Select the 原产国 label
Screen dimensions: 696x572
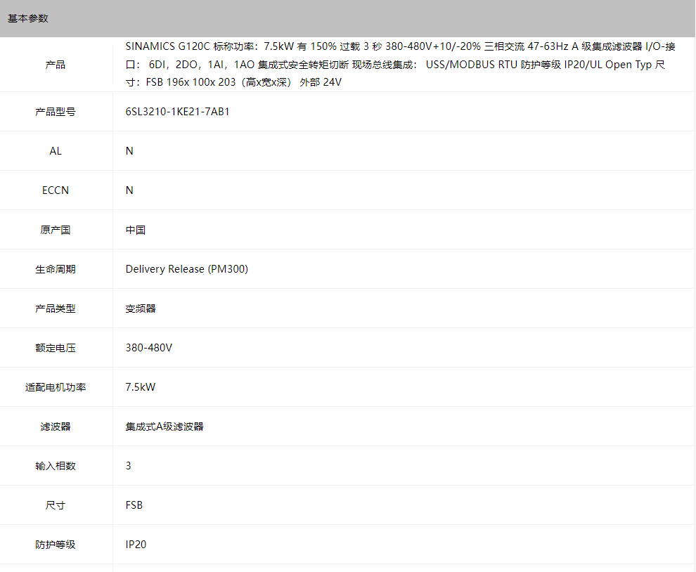[x=56, y=230]
